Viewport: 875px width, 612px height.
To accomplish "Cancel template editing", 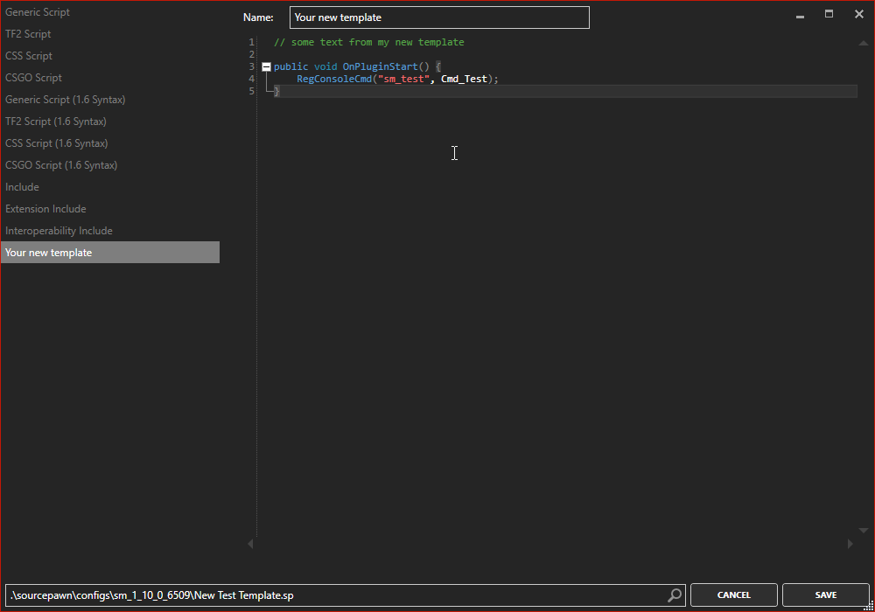I will 734,595.
